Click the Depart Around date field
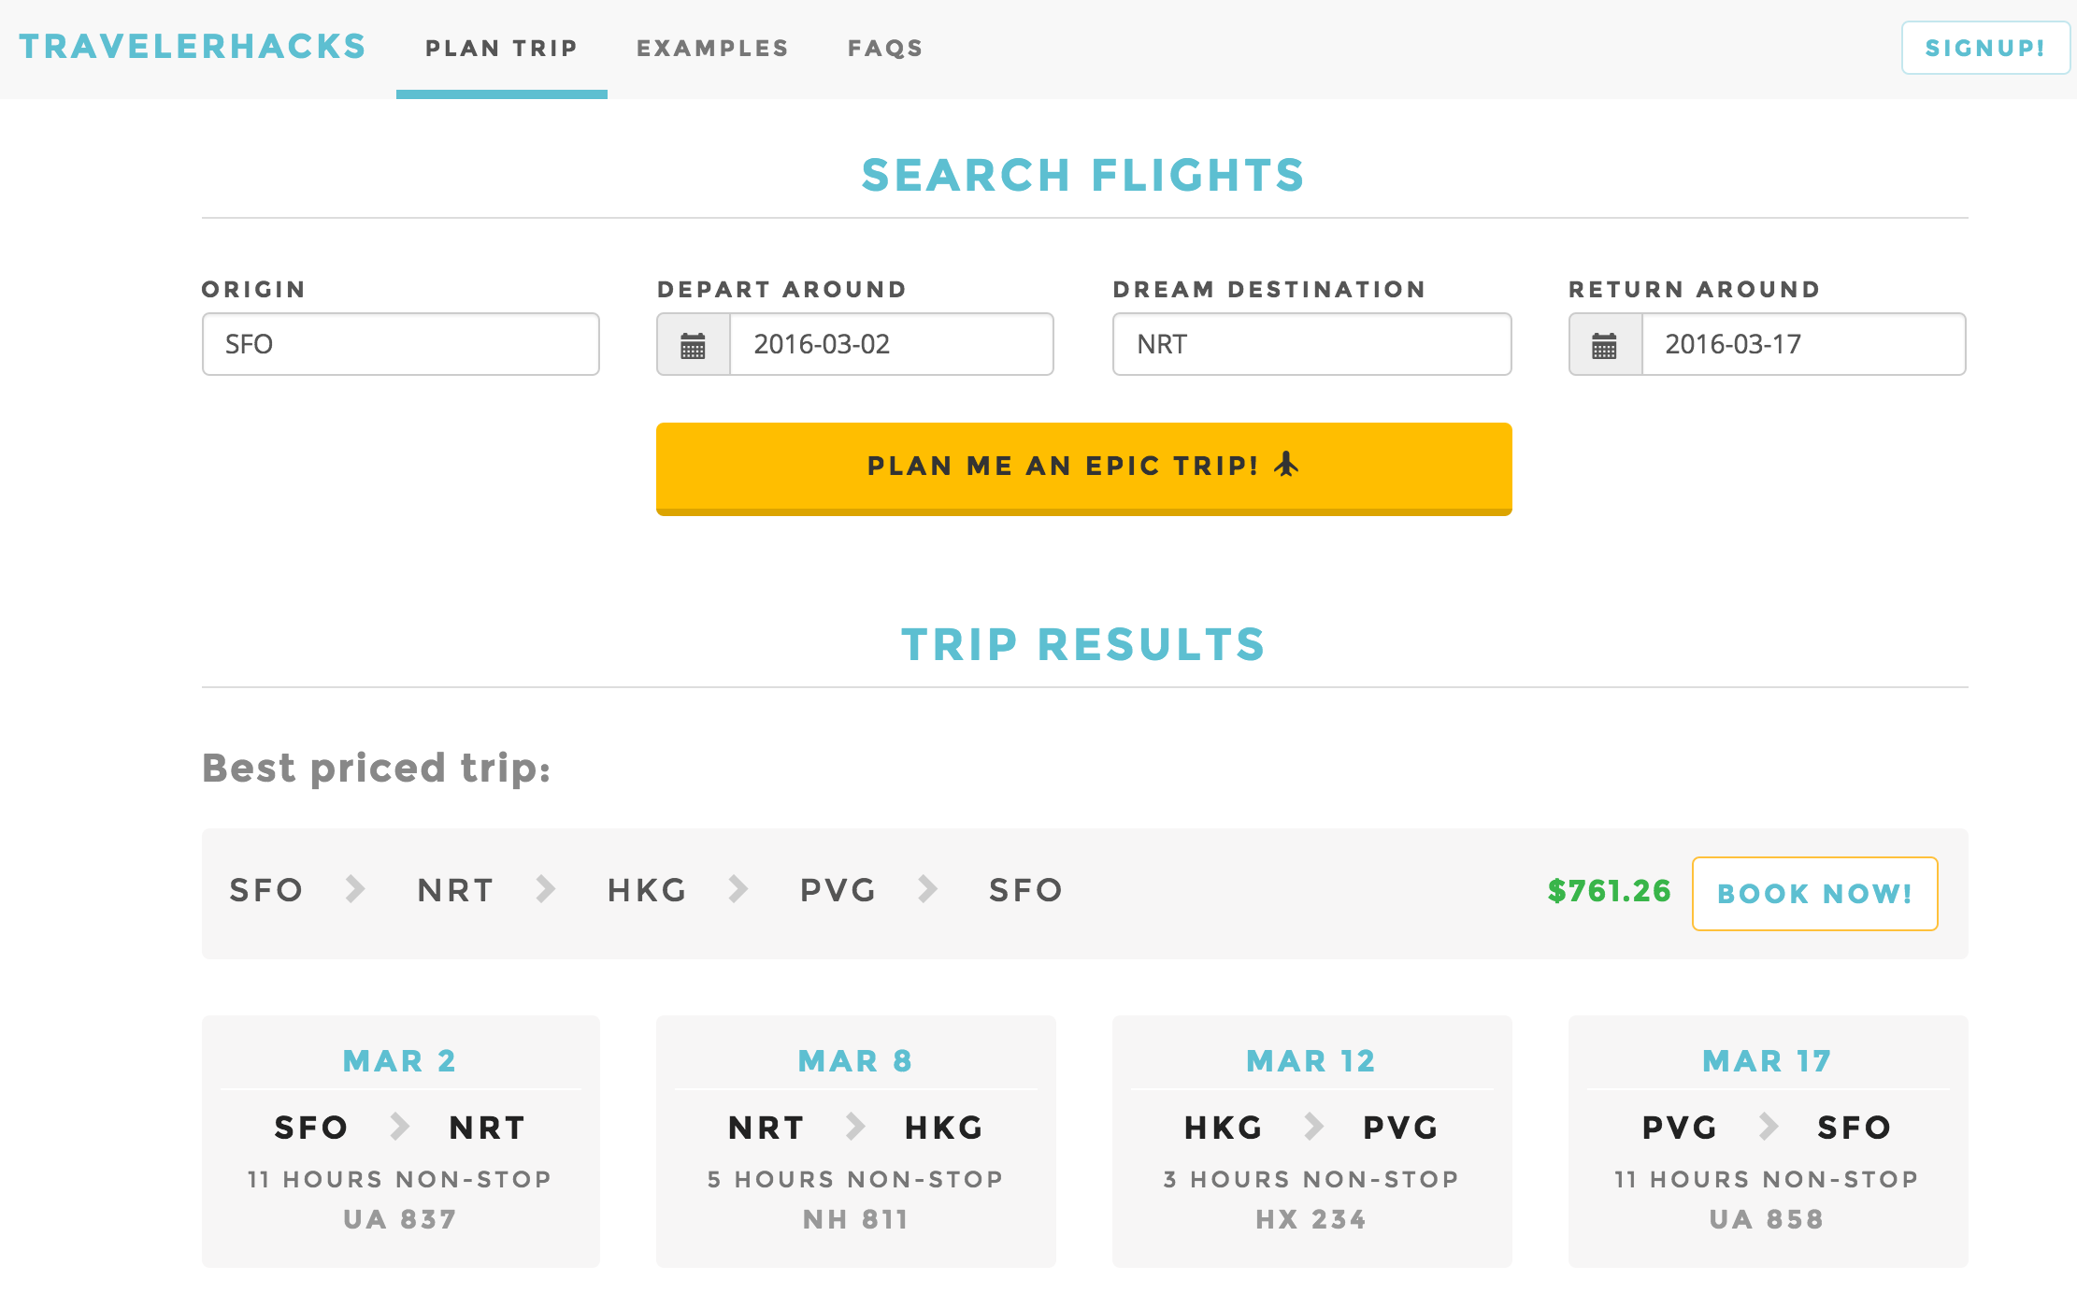Screen dimensions: 2077x1294 [891, 344]
